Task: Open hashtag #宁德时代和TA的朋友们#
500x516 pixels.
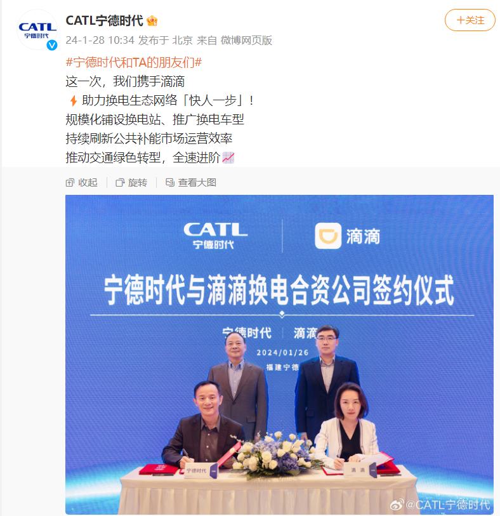Action: [133, 62]
